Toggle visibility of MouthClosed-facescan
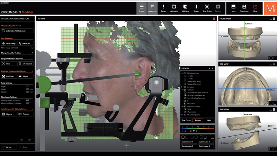The image size is (277, 156). coord(185,95)
